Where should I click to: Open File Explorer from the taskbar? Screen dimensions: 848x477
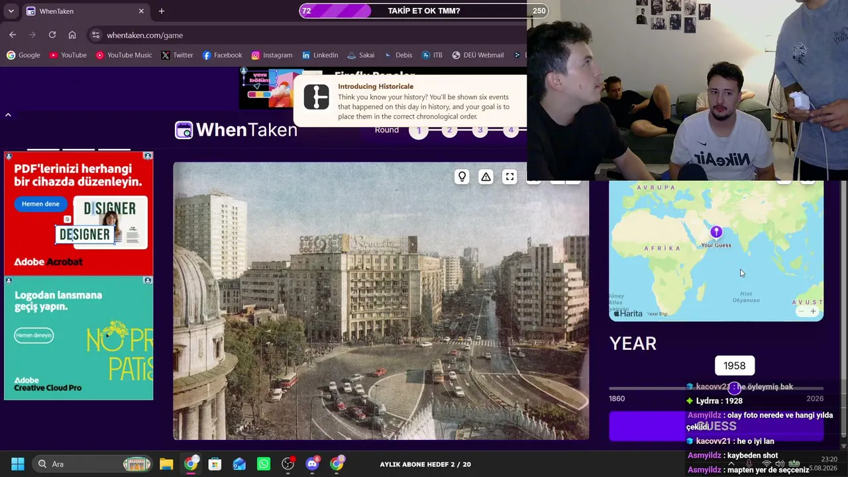(166, 464)
